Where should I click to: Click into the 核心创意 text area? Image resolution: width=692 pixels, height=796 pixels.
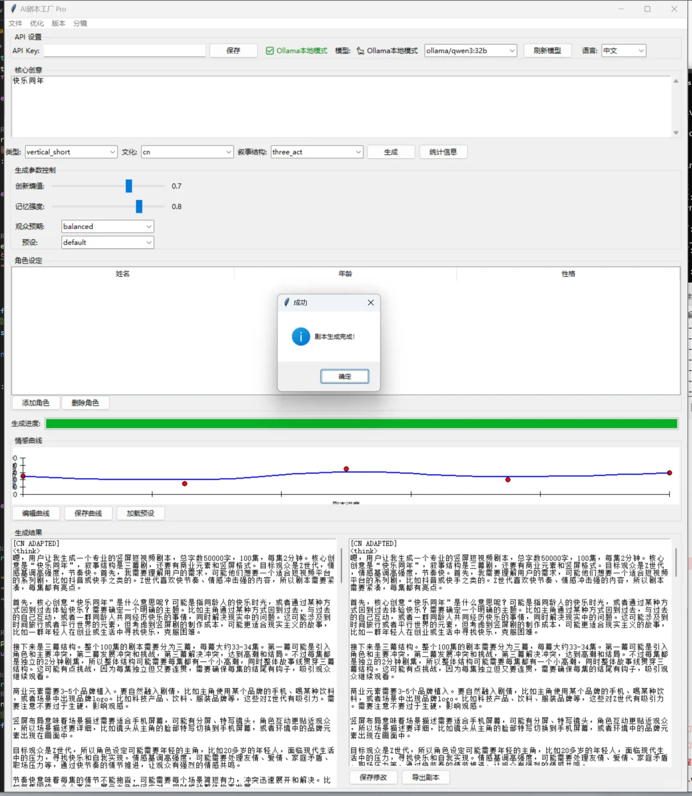coord(342,106)
